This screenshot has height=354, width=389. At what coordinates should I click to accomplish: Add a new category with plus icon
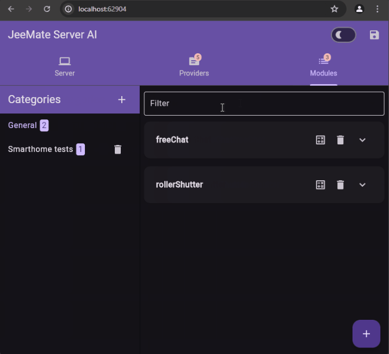122,99
